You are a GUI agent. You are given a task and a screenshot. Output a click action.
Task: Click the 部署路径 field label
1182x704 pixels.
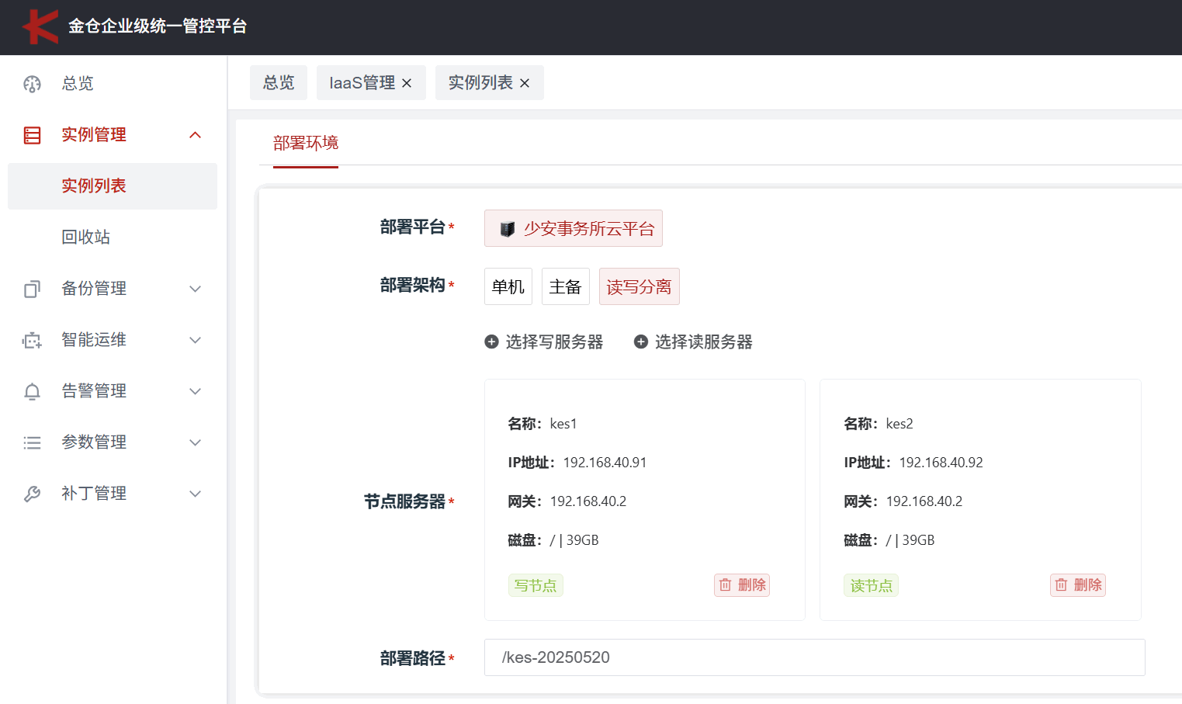tap(412, 658)
